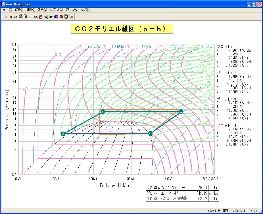The height and width of the screenshot is (214, 263).
Task: Click the 380.0 enthalpy axis tick label
Action: (x=131, y=179)
